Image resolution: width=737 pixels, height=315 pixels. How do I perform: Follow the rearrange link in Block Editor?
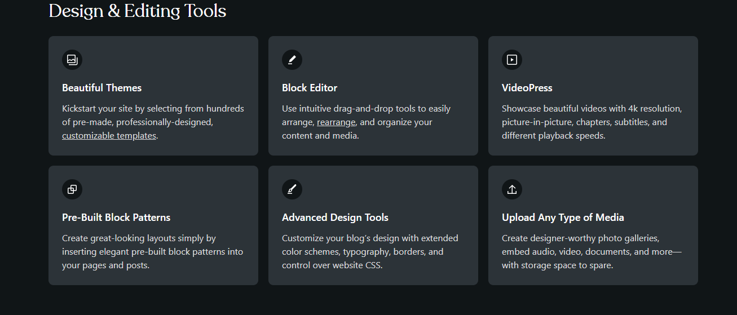pyautogui.click(x=336, y=122)
